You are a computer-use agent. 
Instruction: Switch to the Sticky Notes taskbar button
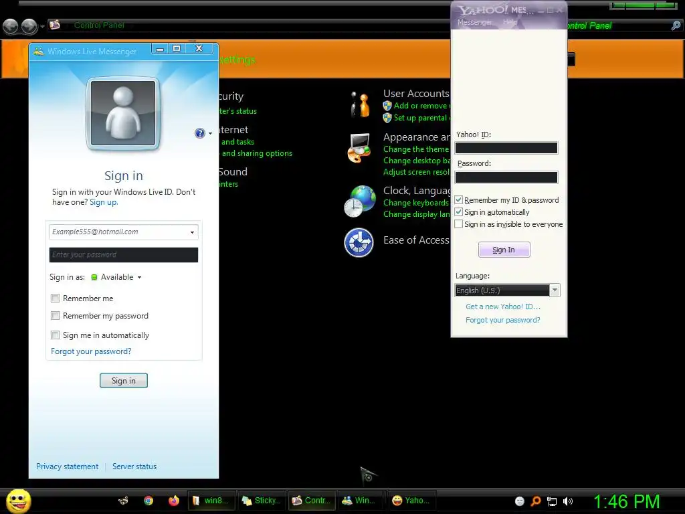tap(262, 501)
